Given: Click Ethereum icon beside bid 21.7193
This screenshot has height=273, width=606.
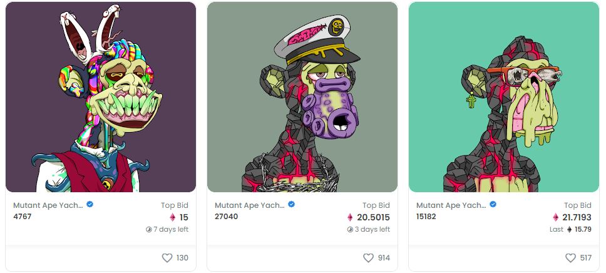Looking at the screenshot, I should pos(556,217).
